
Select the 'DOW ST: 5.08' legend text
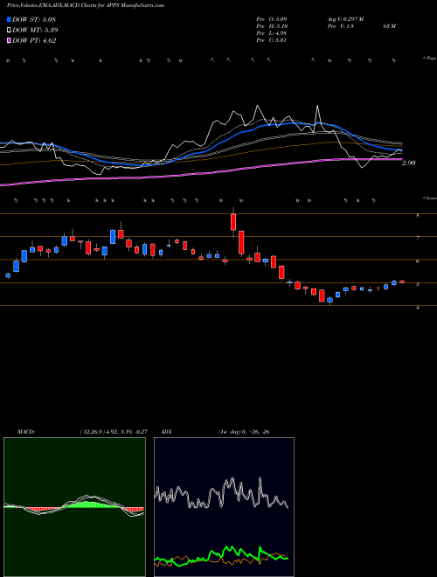34,19
